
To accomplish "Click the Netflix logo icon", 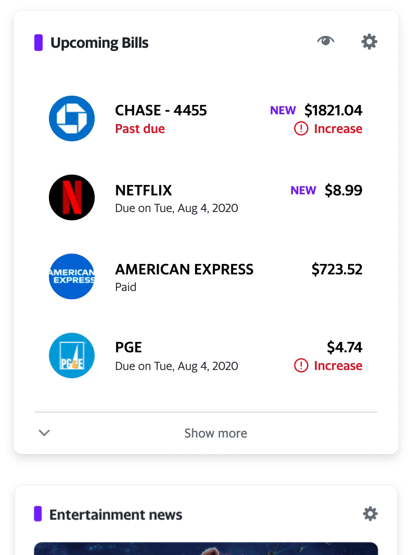I will pos(72,197).
